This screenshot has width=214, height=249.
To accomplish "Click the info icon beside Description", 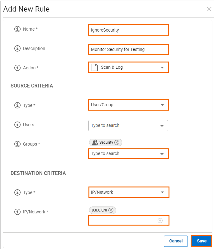I will click(x=17, y=48).
